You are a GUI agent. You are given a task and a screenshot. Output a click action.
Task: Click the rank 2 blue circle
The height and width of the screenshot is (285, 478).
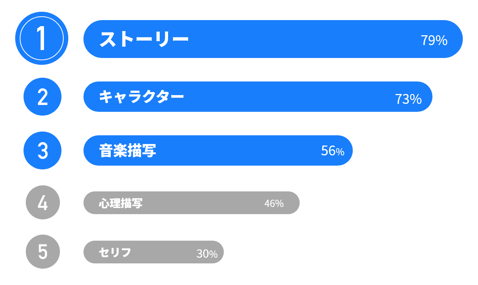click(42, 97)
